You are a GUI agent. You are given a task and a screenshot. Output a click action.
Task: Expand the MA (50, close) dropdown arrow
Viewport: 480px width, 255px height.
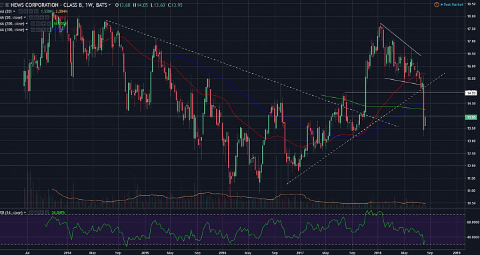[25, 17]
